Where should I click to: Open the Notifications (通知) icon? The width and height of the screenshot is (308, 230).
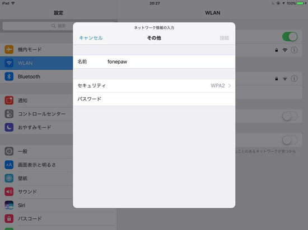click(x=9, y=100)
